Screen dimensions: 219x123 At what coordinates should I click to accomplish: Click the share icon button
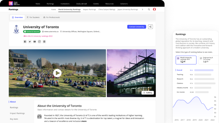click(150, 27)
